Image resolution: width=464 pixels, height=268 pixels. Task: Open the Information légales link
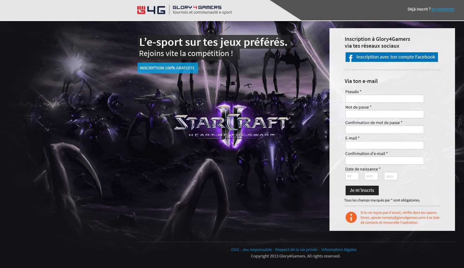[339, 249]
